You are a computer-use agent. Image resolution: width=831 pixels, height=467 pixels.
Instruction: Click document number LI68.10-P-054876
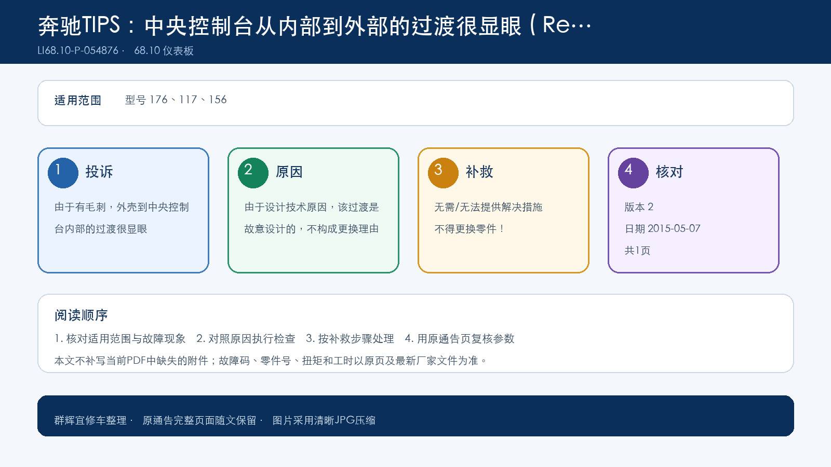(x=78, y=50)
